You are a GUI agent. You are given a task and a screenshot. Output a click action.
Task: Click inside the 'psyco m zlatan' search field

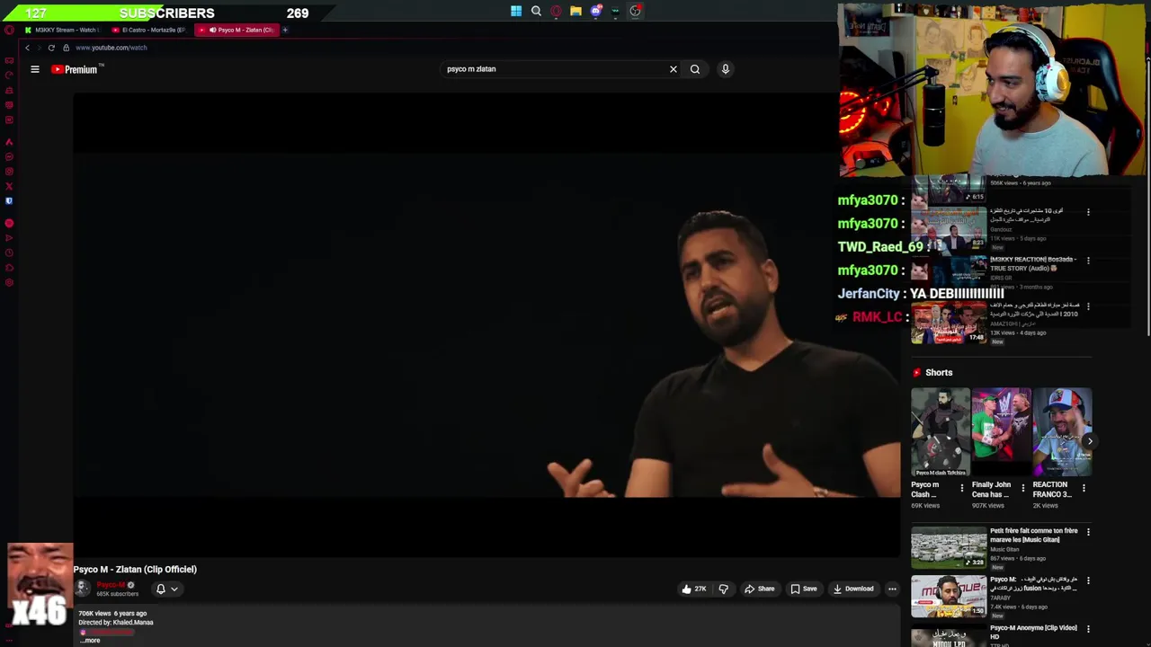553,69
